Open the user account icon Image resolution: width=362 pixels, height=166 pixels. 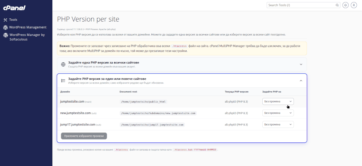tap(354, 5)
